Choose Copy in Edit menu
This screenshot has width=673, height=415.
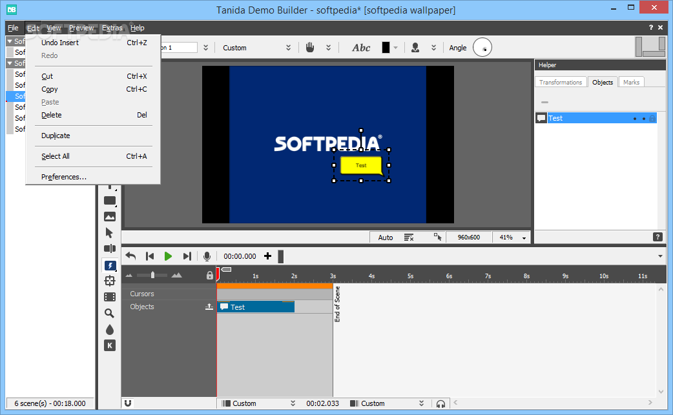point(93,89)
